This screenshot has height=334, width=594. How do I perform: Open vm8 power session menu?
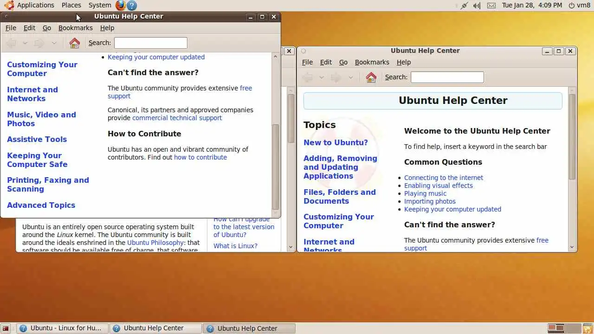pos(579,6)
